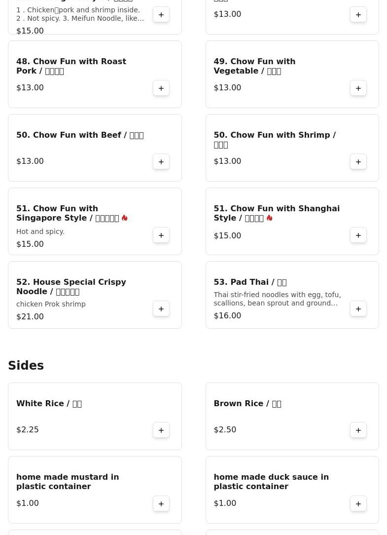Add home made duck sauce container
The height and width of the screenshot is (535, 387).
[358, 503]
